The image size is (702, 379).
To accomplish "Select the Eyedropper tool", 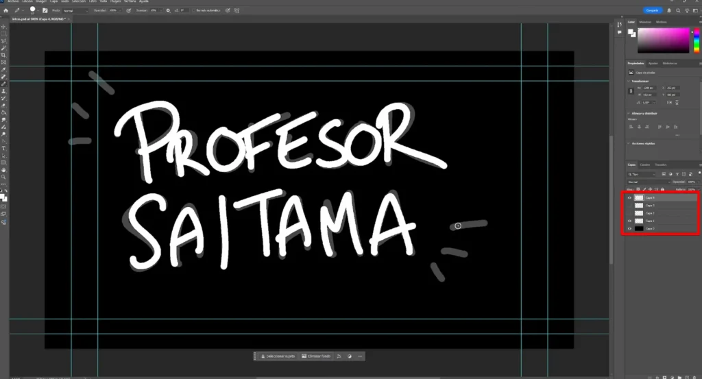I will tap(3, 69).
